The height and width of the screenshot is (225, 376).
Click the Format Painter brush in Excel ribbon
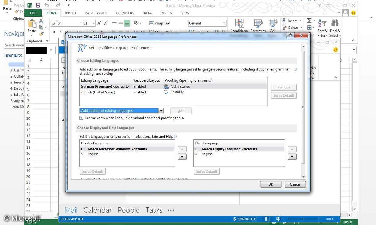[41, 33]
